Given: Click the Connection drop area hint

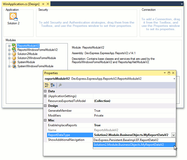Looking at the screenshot, I should [x=161, y=24].
